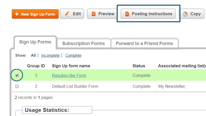
Task: Click the Sign Up form name header
Action: click(71, 66)
